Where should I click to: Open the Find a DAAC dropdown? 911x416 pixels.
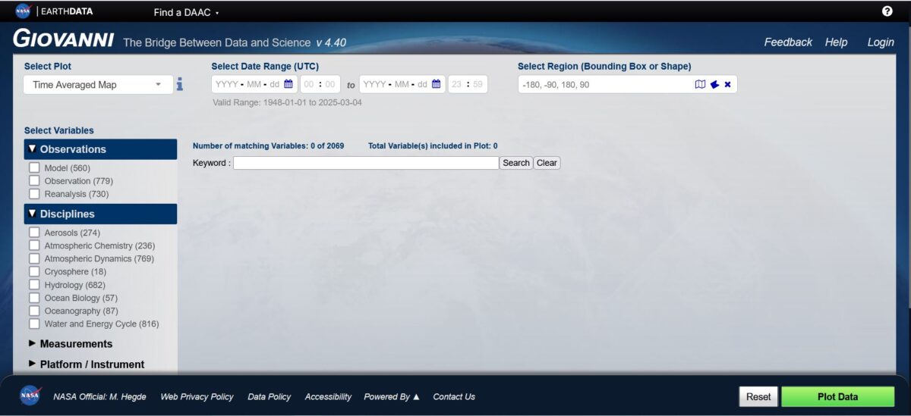[x=186, y=12]
